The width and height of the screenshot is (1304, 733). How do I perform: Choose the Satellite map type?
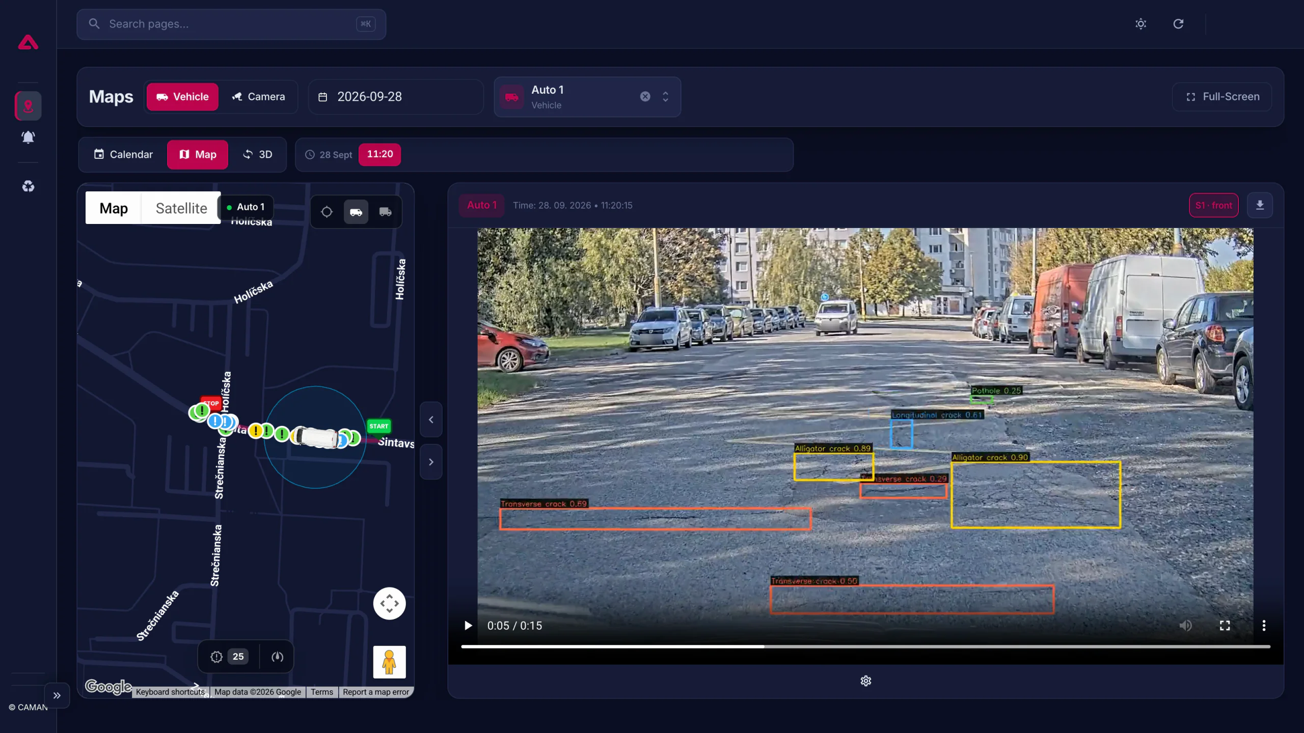181,208
